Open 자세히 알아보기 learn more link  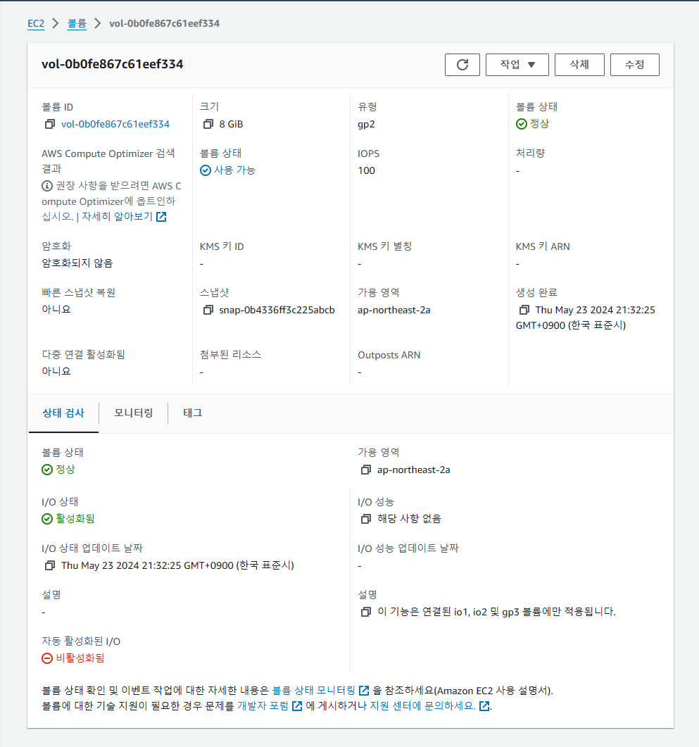(x=117, y=216)
